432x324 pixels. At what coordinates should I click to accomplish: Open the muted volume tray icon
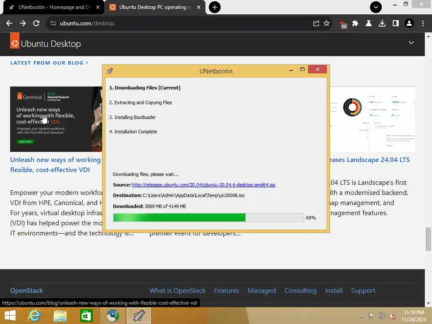pos(392,316)
